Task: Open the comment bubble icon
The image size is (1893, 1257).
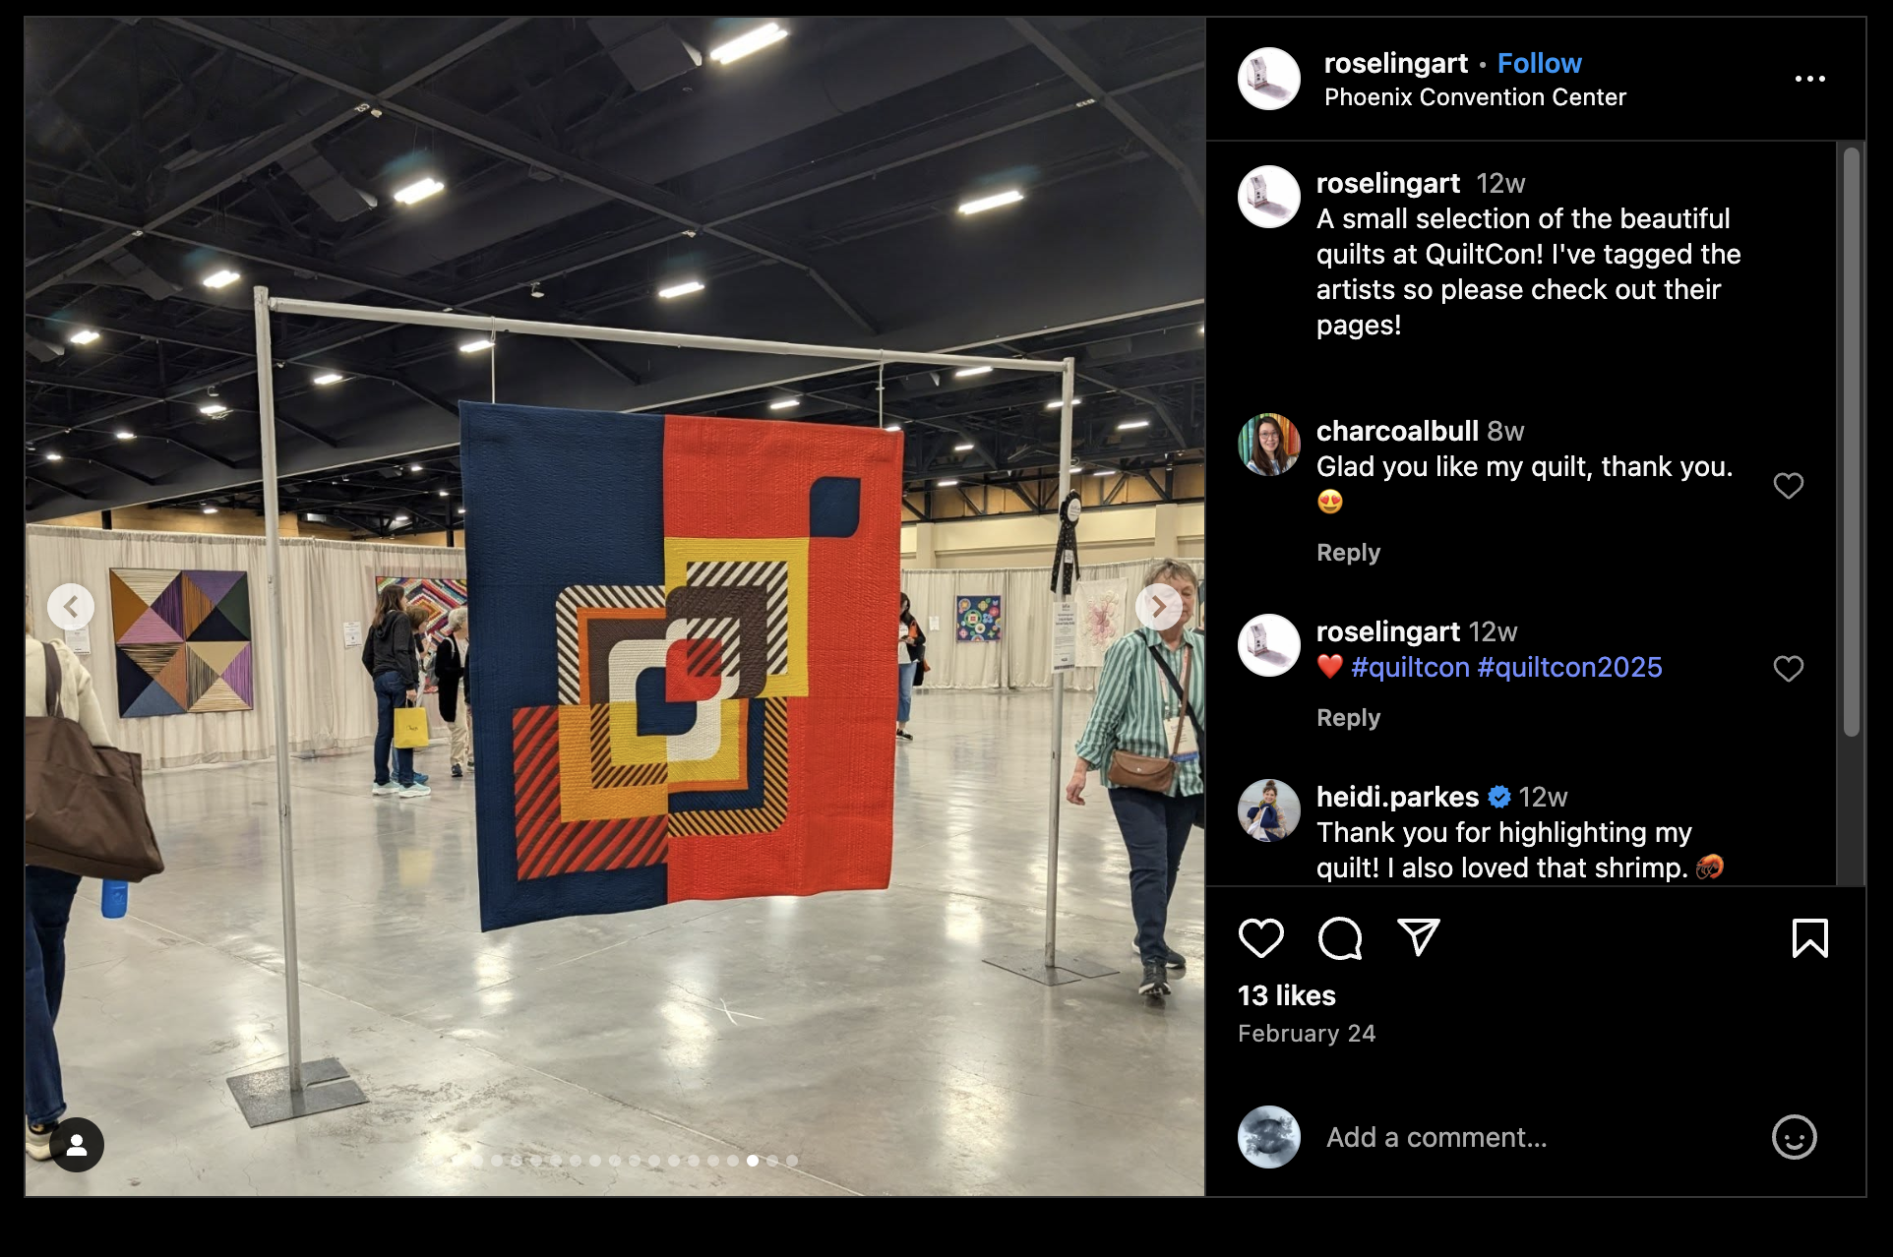Action: [x=1340, y=938]
